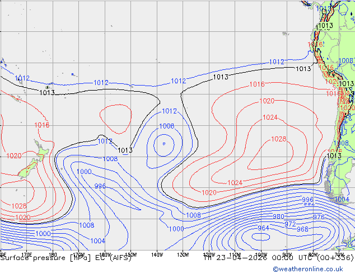Click the 130W longitude label
This screenshot has height=274, width=355.
(183, 254)
